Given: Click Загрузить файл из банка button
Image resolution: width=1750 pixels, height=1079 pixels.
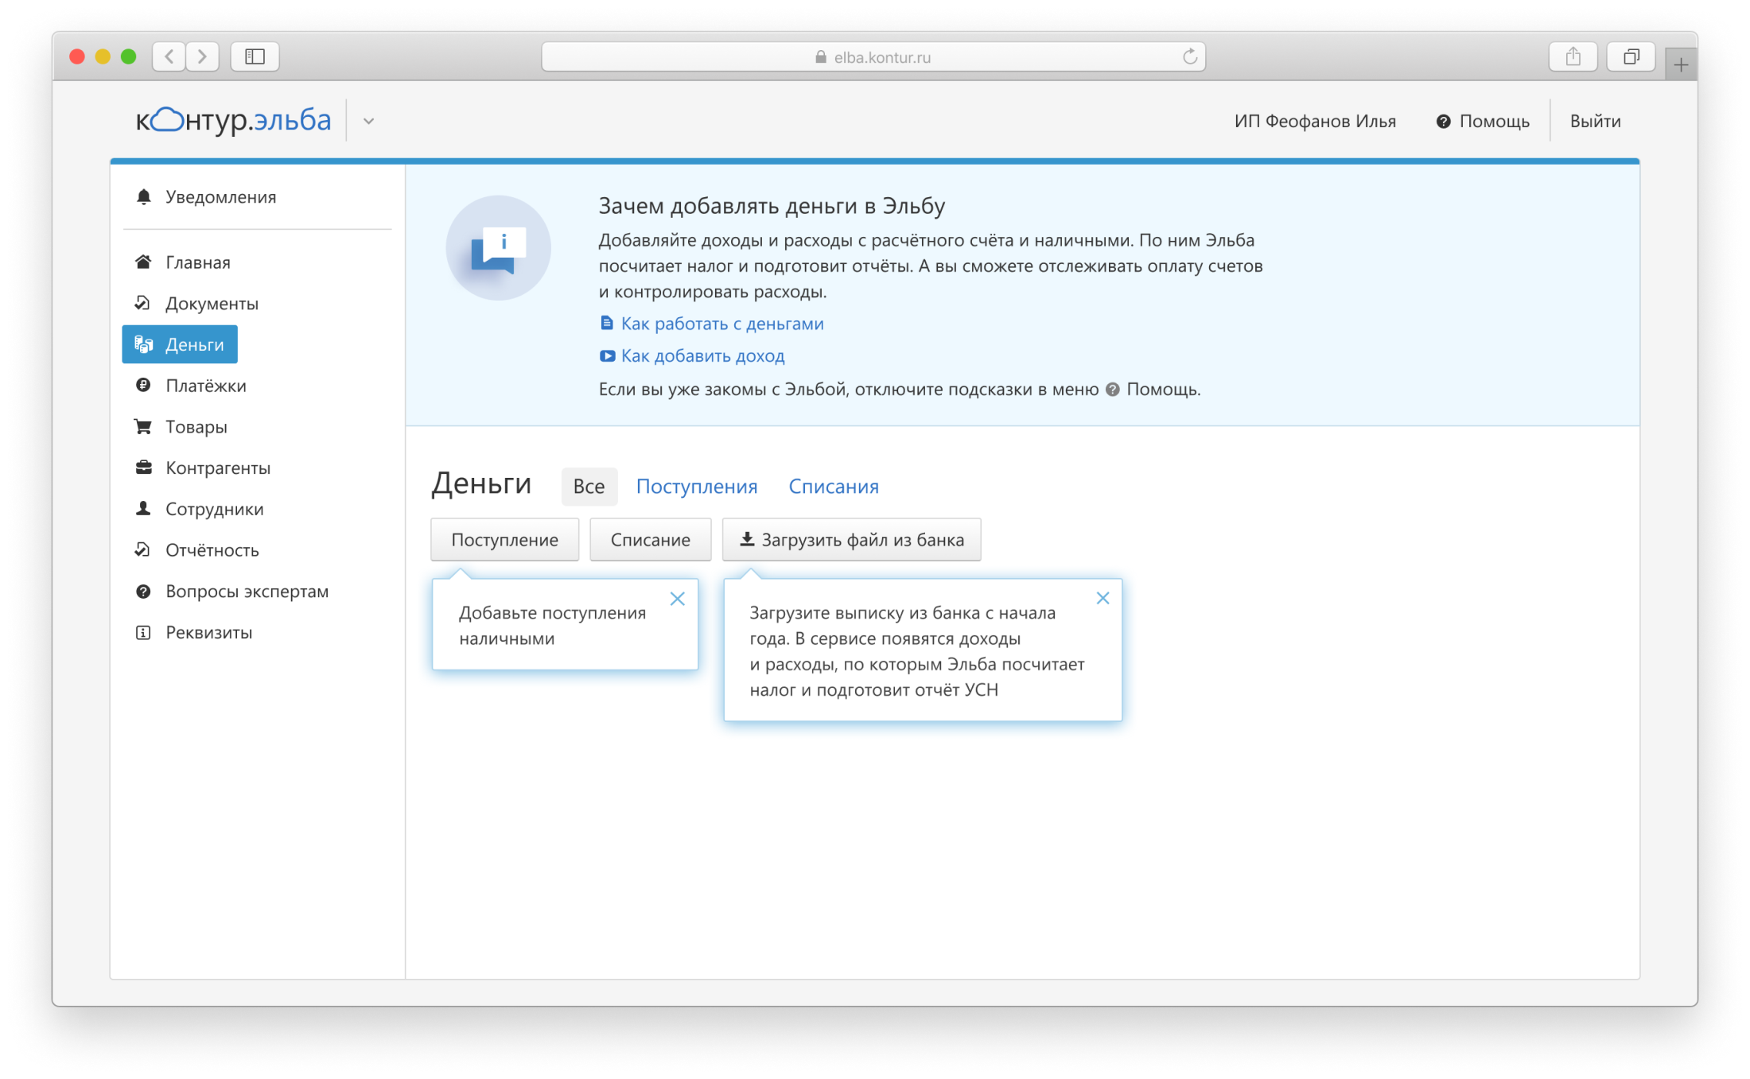Looking at the screenshot, I should [x=851, y=539].
